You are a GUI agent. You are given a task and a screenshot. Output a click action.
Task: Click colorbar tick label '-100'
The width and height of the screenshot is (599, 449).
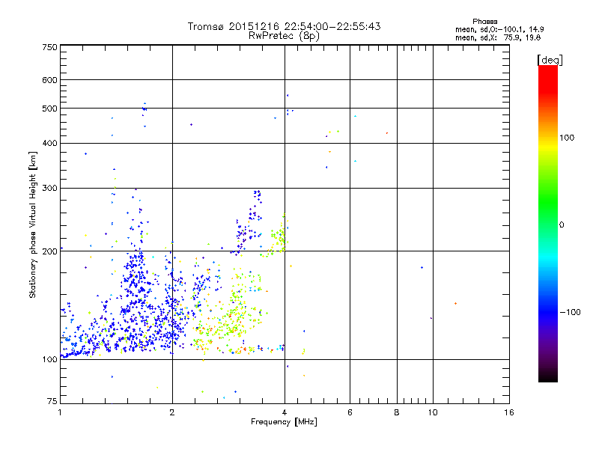571,312
